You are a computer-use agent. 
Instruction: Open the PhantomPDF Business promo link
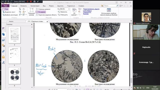click(x=91, y=11)
